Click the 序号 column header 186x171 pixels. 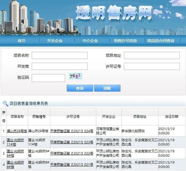[x=4, y=116]
